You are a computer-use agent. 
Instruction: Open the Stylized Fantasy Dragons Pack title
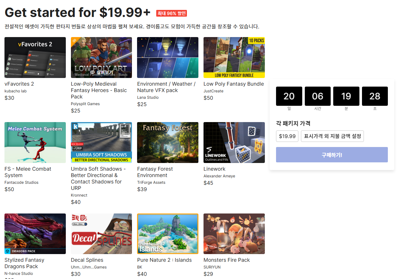(x=24, y=263)
